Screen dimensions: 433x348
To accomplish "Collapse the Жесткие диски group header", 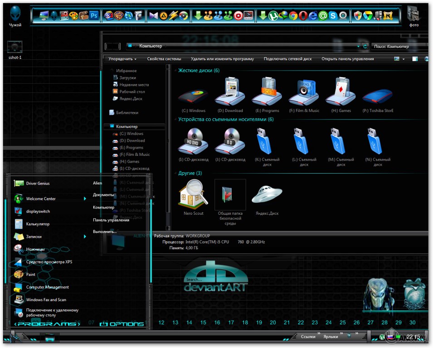I will [x=199, y=70].
